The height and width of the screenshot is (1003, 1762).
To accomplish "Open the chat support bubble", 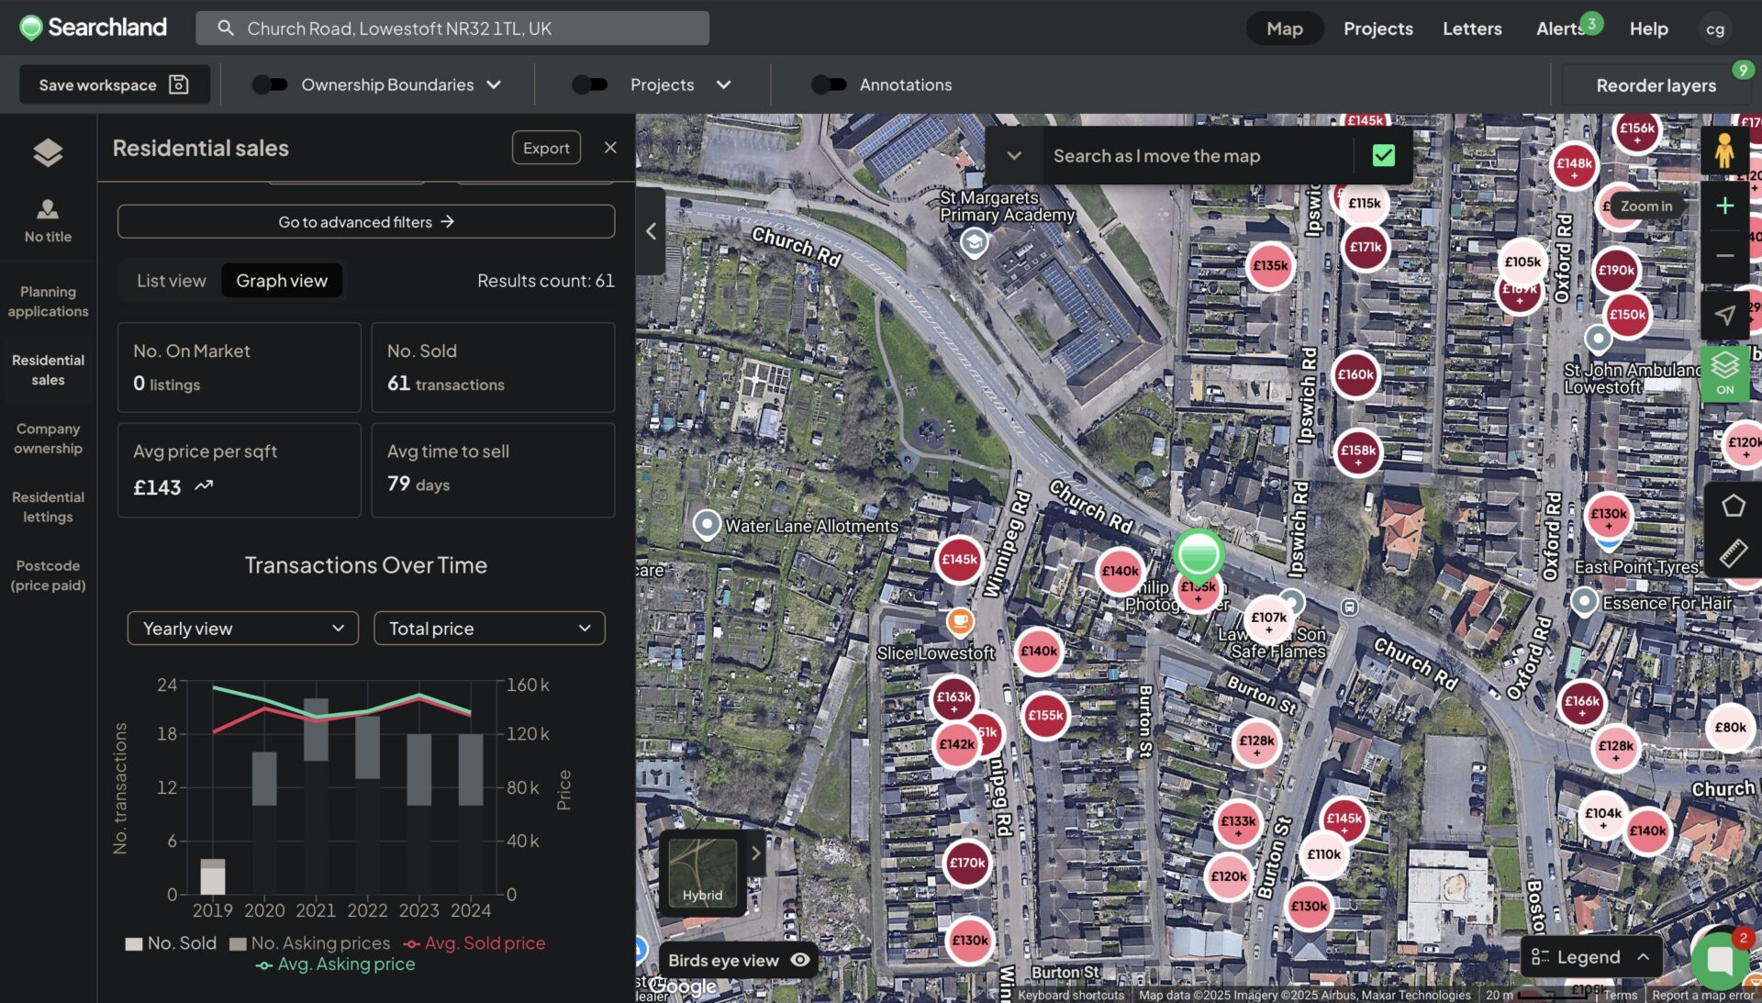I will [1719, 960].
